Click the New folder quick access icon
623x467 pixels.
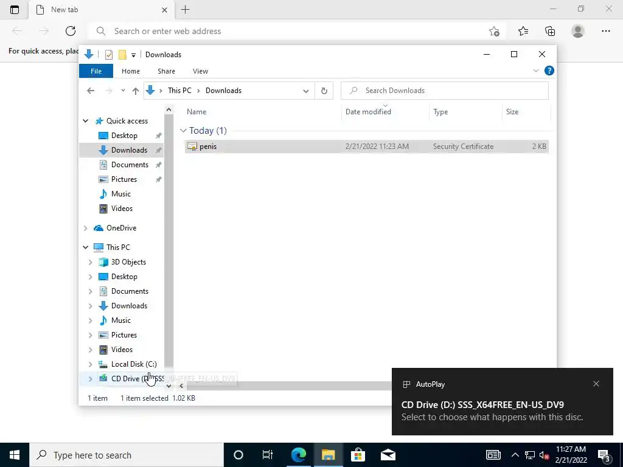[x=122, y=55]
